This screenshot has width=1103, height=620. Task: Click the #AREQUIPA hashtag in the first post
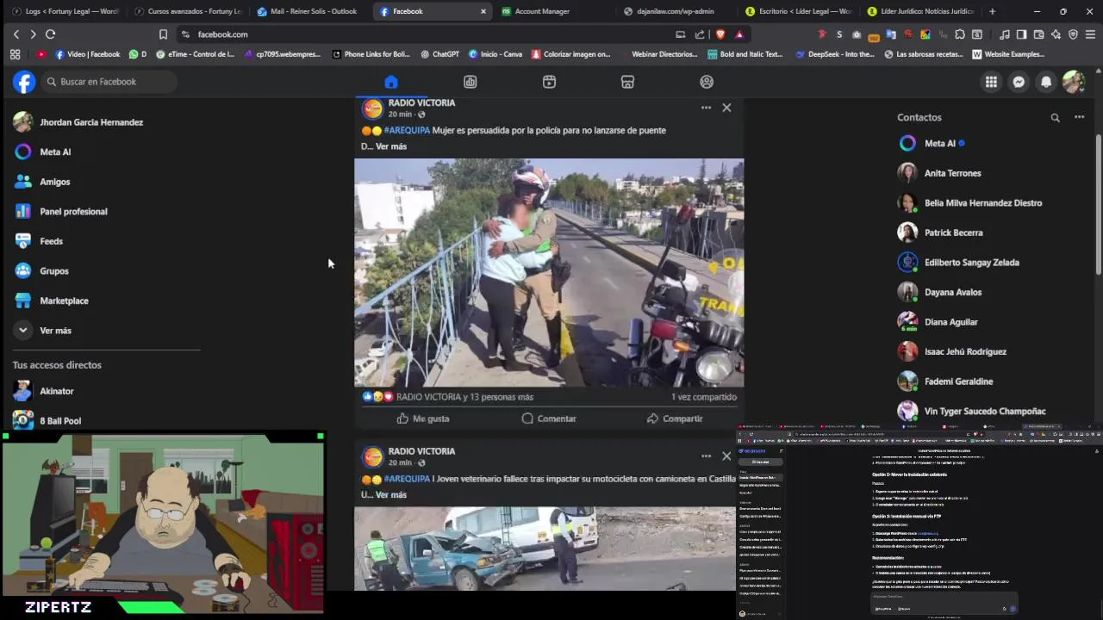point(407,130)
